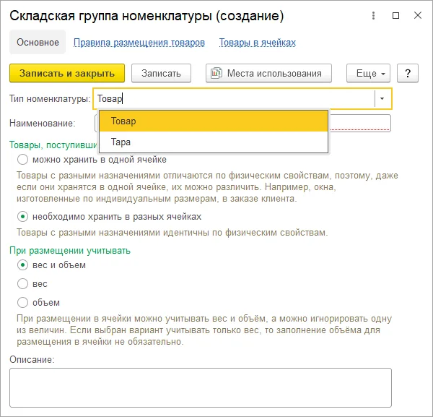Open Правила размещения товаров link tab
Viewport: 433px width, 417px height.
(x=139, y=43)
